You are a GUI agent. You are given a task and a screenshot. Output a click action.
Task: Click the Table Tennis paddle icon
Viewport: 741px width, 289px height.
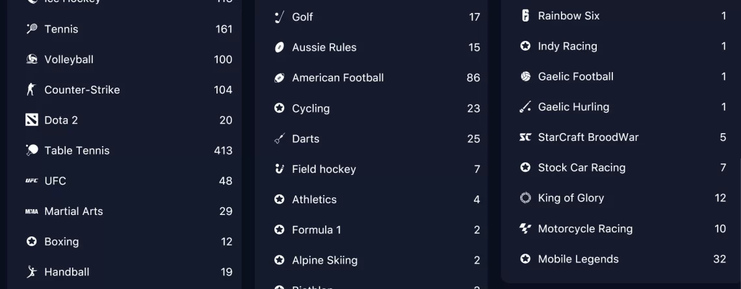coord(32,150)
